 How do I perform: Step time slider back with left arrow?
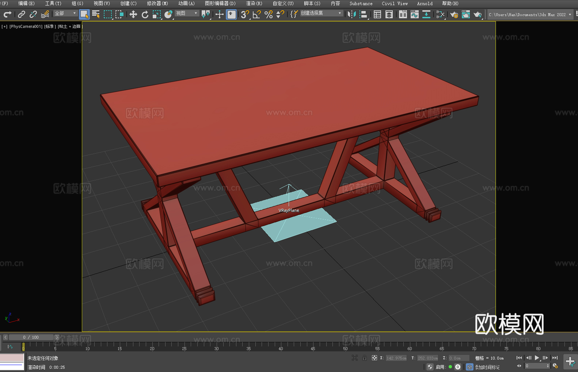tap(5, 337)
